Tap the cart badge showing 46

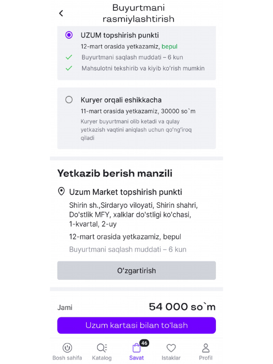[144, 343]
